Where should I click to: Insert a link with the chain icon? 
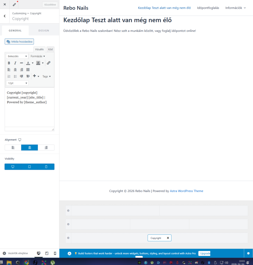48,63
